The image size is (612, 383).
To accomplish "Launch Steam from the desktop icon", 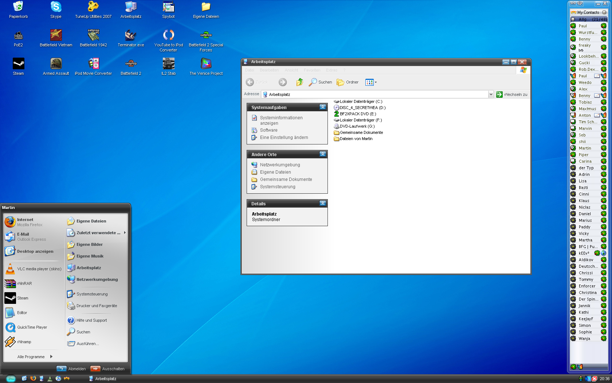I will (x=18, y=67).
